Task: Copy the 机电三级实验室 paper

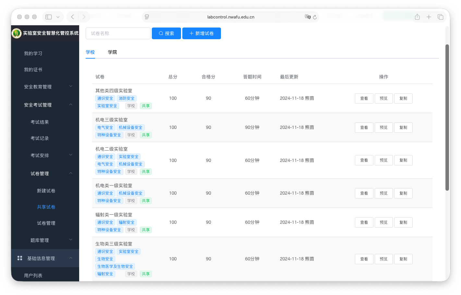Action: click(x=403, y=128)
